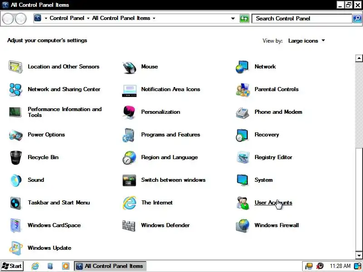Image resolution: width=363 pixels, height=272 pixels.
Task: Open the View by Large icons dropdown
Action: coord(306,41)
